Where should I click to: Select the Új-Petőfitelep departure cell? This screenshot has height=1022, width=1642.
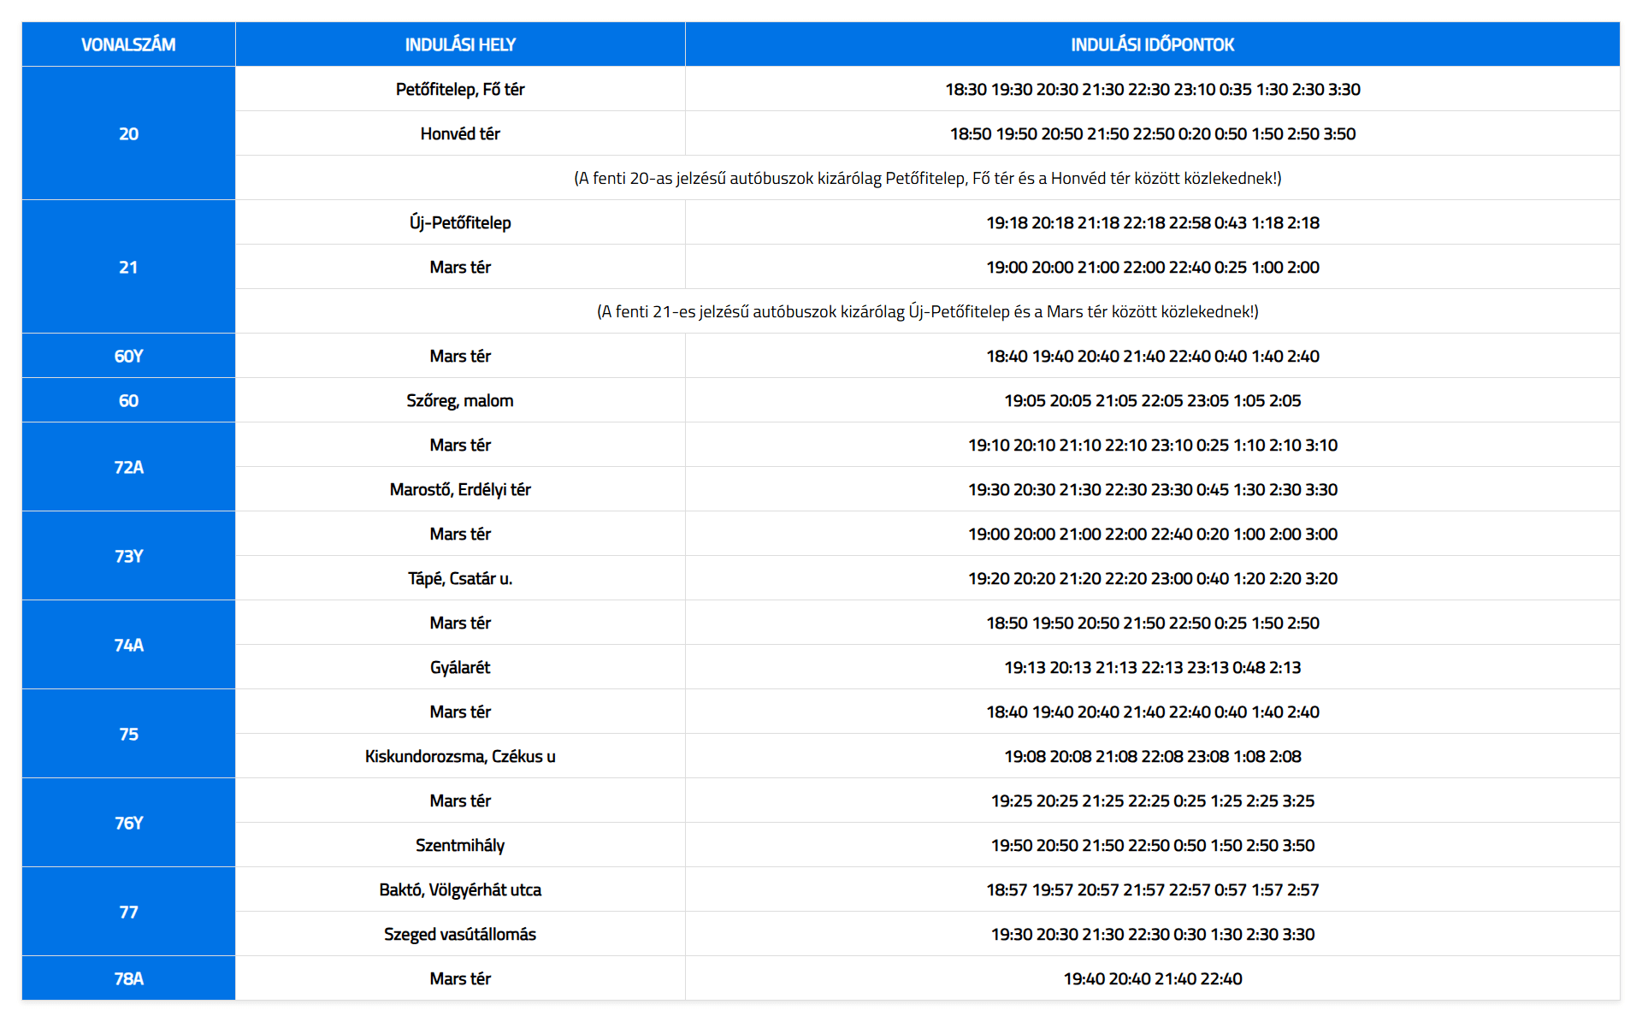(x=460, y=222)
